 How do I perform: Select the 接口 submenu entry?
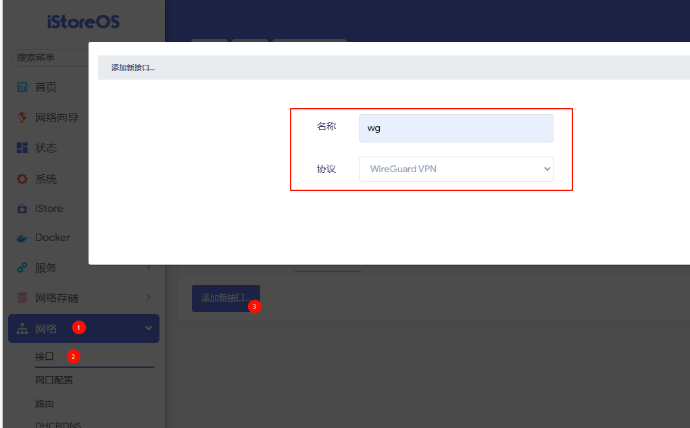coord(45,356)
